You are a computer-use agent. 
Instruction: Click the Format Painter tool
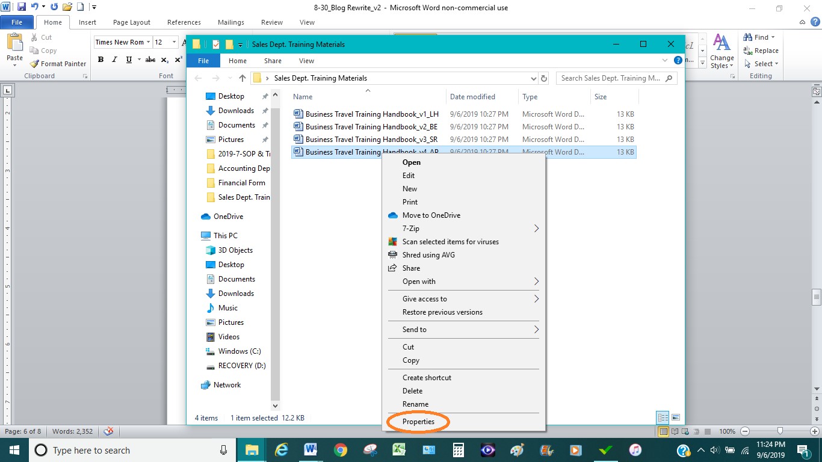(58, 64)
